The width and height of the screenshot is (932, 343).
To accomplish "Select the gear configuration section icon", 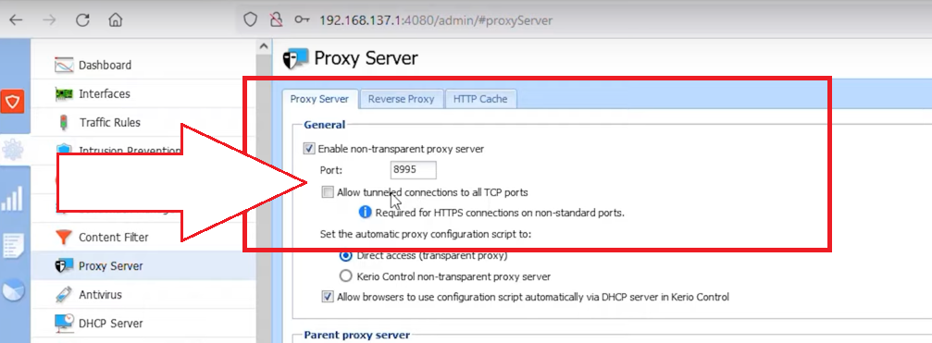I will [x=12, y=150].
